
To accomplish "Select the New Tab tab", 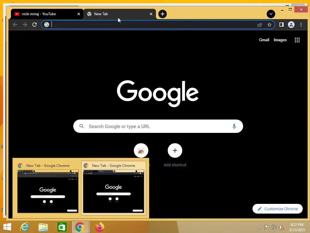I will (x=119, y=14).
